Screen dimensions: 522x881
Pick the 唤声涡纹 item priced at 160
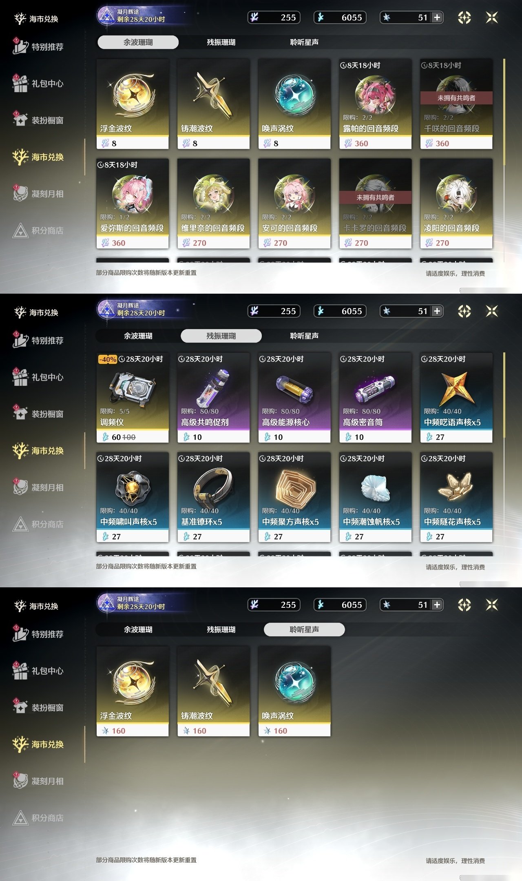pyautogui.click(x=294, y=691)
